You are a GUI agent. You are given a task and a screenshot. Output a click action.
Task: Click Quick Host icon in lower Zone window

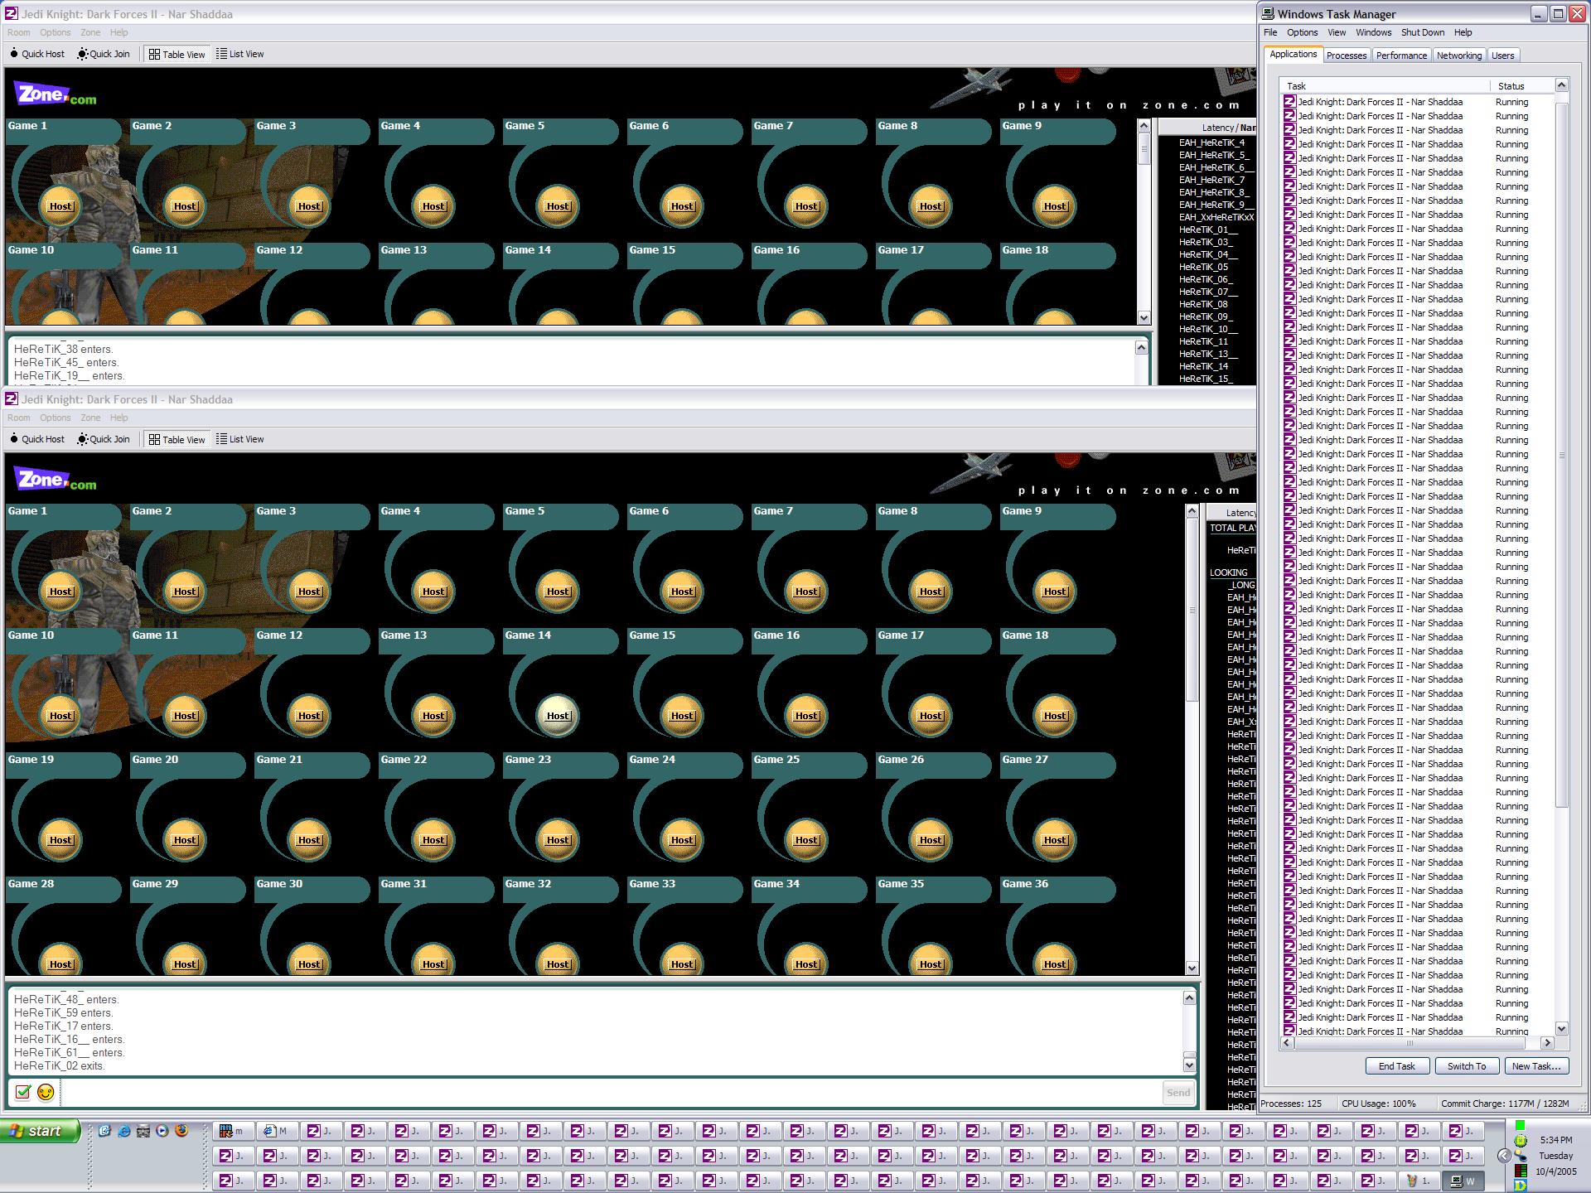[x=14, y=439]
